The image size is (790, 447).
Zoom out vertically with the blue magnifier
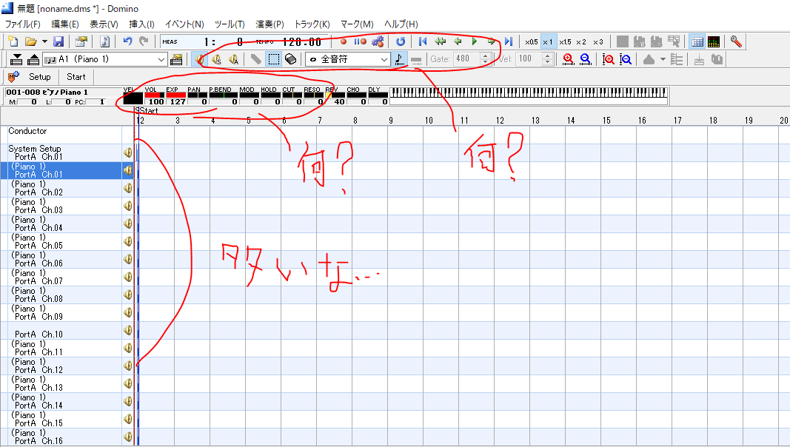(x=625, y=59)
